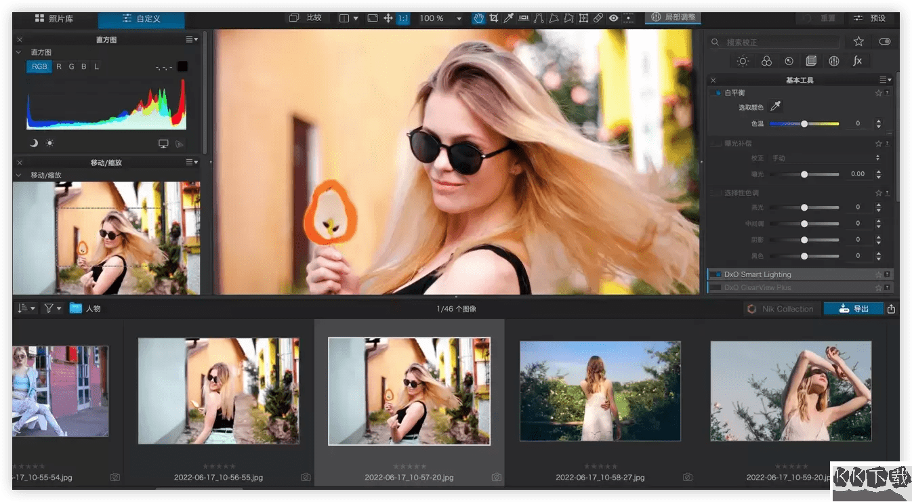Screen dimensions: 912x502
Task: Select thumbnail 2022-06-17_10-58-27.jpg in filmstrip
Action: (600, 392)
